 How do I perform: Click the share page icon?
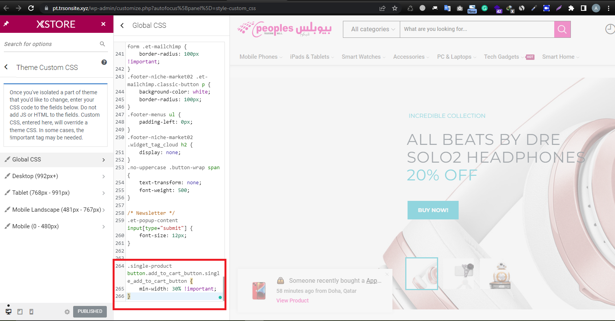pos(382,8)
